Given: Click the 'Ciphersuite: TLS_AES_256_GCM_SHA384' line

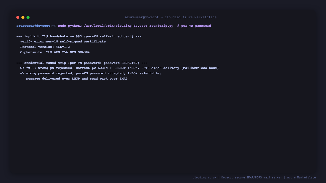Looking at the screenshot, I should 55,52.
